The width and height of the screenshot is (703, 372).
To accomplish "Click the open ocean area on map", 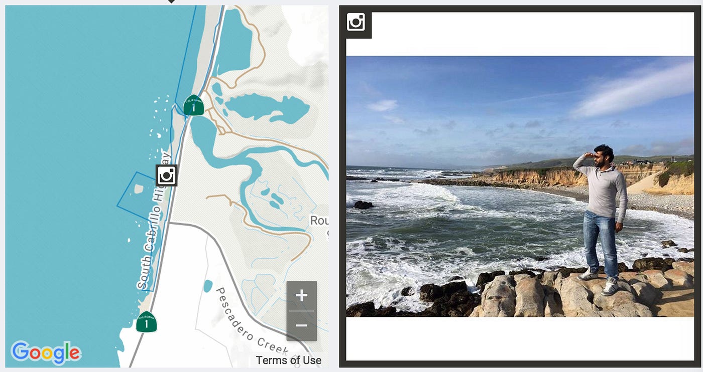I will 75,150.
